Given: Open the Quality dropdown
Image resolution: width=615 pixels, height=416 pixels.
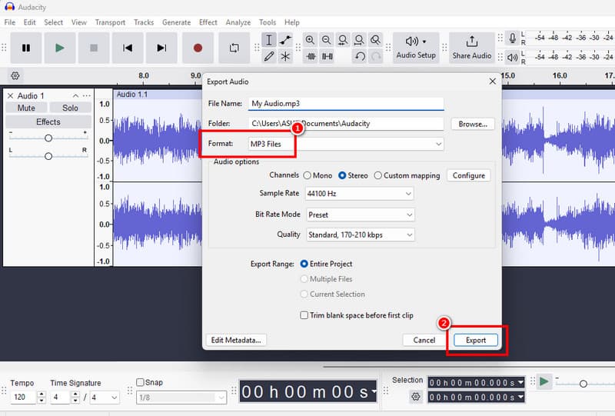Looking at the screenshot, I should [360, 235].
